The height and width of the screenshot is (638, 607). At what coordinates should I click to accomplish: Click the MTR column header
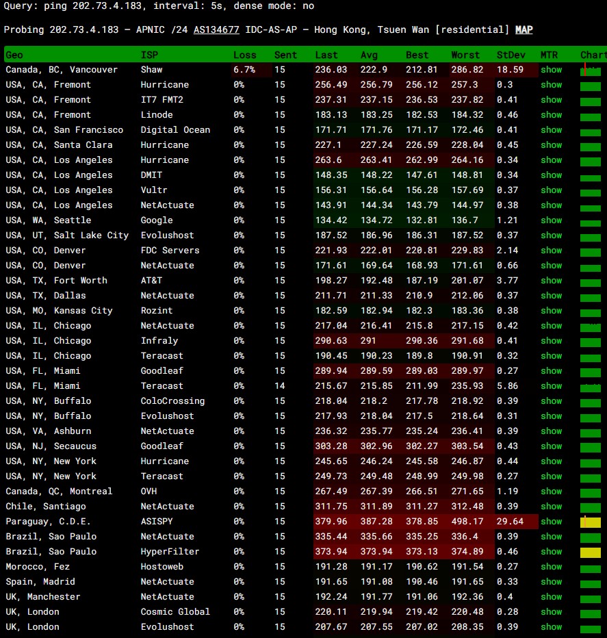pos(549,55)
